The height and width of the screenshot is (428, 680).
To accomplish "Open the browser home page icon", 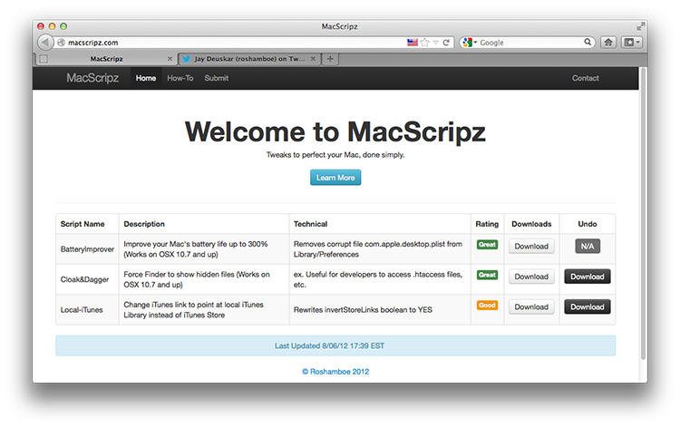I will pos(608,43).
